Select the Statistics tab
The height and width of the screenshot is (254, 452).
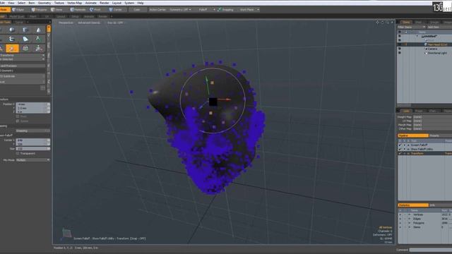(x=413, y=205)
